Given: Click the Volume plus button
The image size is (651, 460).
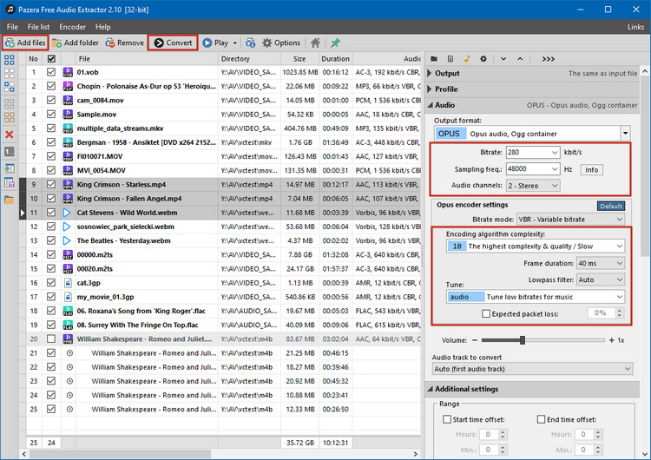Looking at the screenshot, I should click(x=612, y=340).
